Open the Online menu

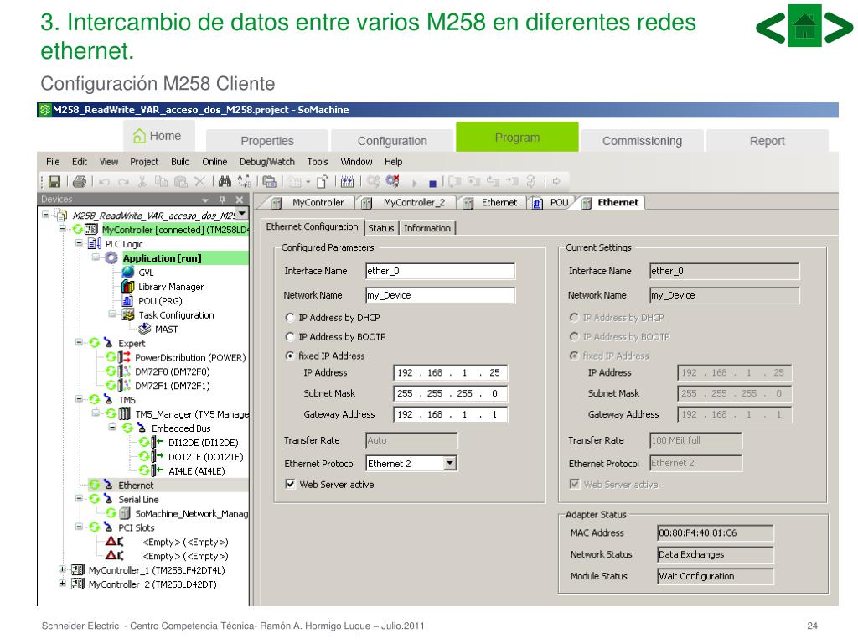coord(214,162)
